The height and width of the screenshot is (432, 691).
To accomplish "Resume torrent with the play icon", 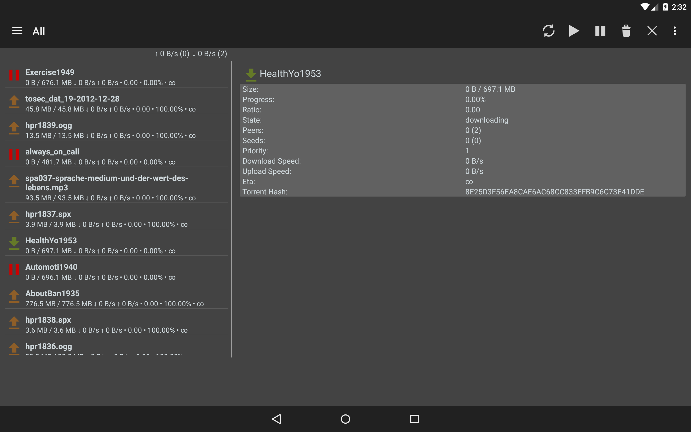I will pos(574,31).
